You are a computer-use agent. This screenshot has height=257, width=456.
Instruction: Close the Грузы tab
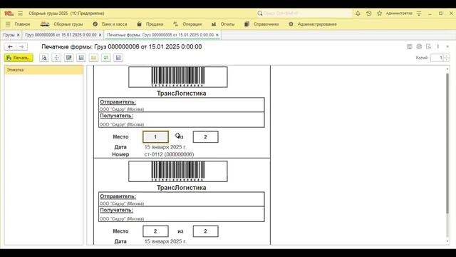tap(19, 35)
